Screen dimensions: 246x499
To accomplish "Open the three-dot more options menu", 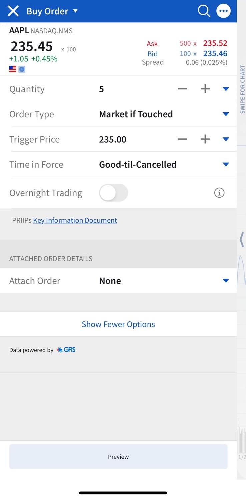I will pyautogui.click(x=223, y=11).
